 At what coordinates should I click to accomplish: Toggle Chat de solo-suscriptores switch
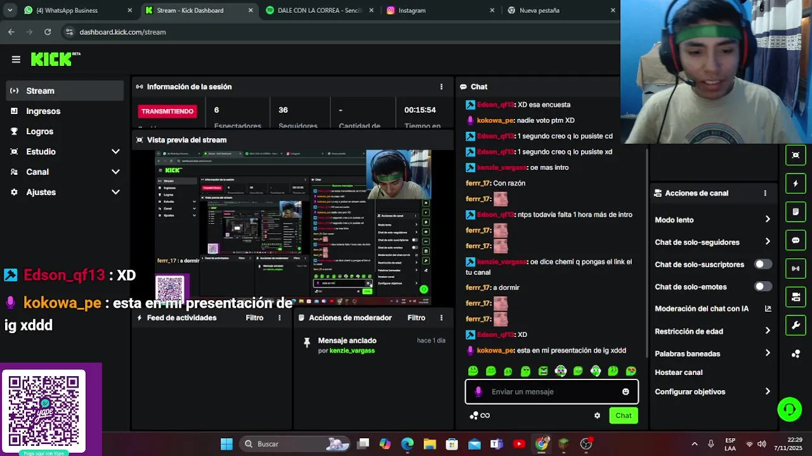pyautogui.click(x=763, y=264)
